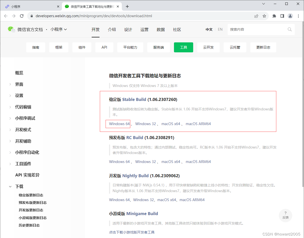
Task: Open the three-dot browser menu
Action: point(299,16)
